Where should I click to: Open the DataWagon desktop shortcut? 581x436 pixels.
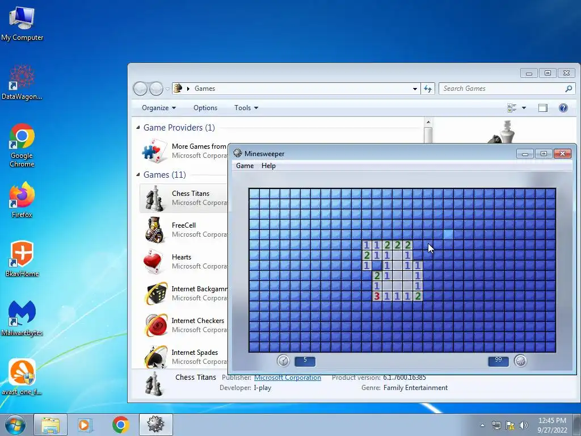pyautogui.click(x=22, y=77)
